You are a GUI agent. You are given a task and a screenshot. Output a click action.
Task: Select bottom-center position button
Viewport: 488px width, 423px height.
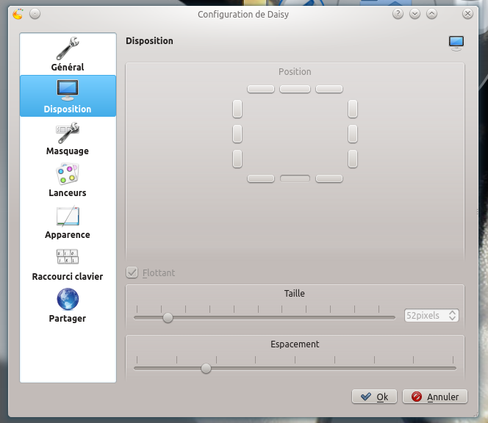295,178
